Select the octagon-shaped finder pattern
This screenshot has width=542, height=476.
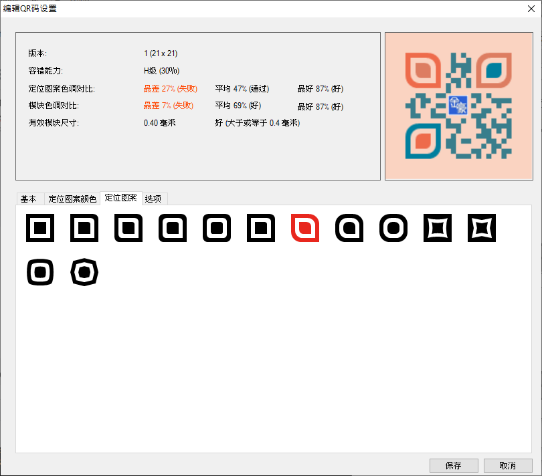pyautogui.click(x=84, y=272)
